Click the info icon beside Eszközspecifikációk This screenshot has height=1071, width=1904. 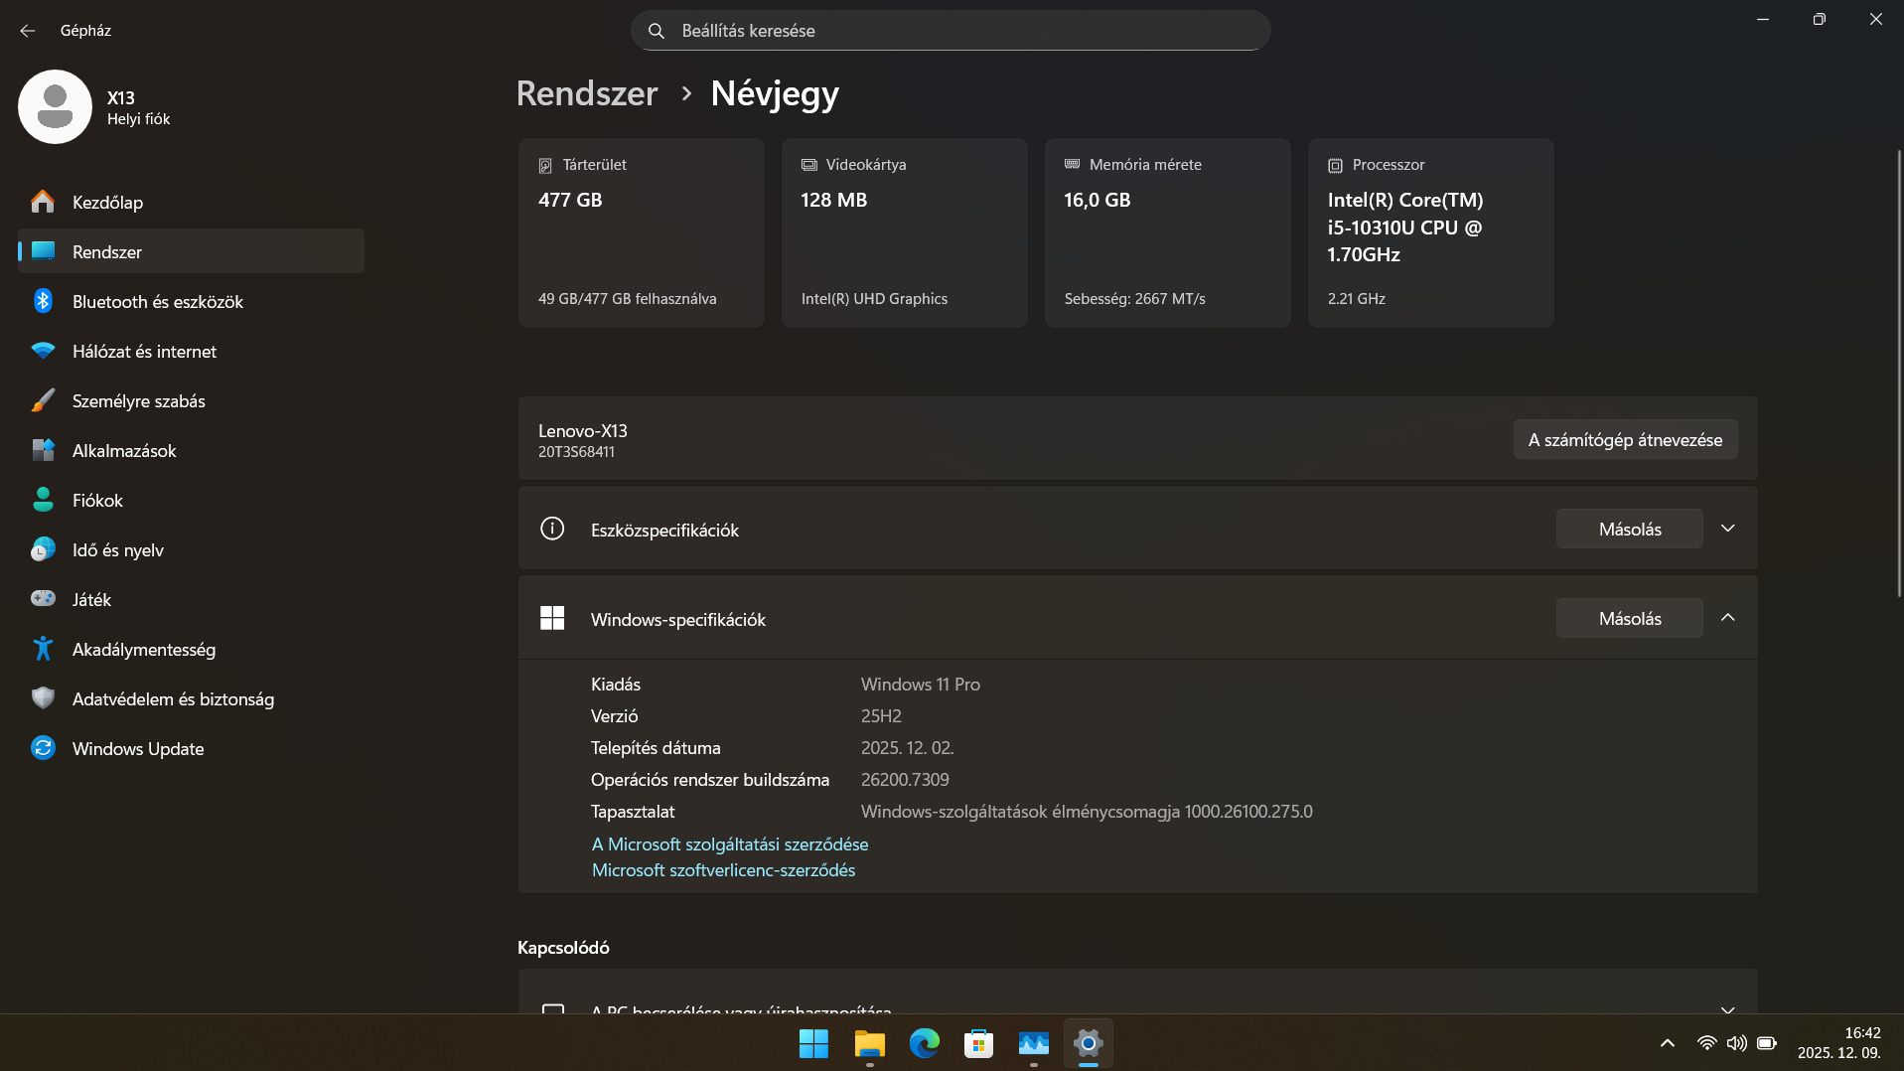(x=552, y=529)
